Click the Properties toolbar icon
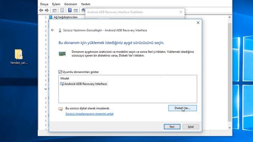Image resolution: width=253 pixels, height=142 pixels. tap(62, 10)
